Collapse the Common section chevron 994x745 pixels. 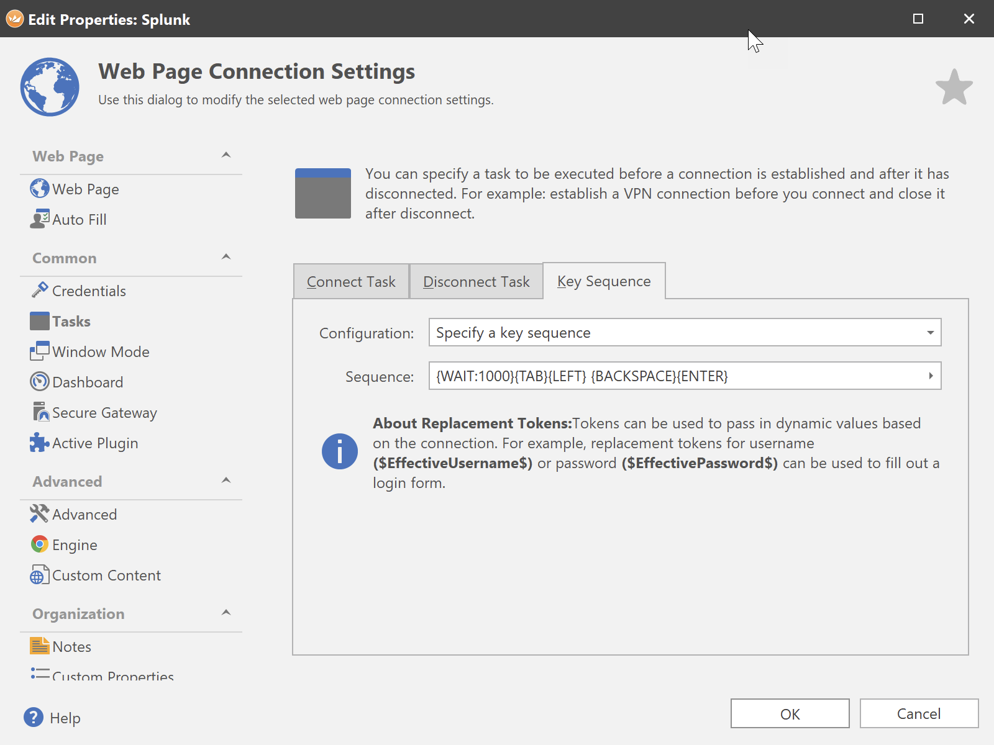pos(226,257)
